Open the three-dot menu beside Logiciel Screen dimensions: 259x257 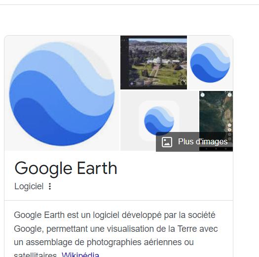point(50,186)
